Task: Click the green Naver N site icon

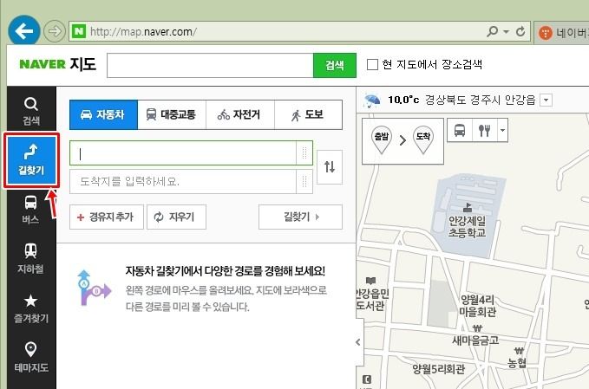Action: click(x=79, y=31)
